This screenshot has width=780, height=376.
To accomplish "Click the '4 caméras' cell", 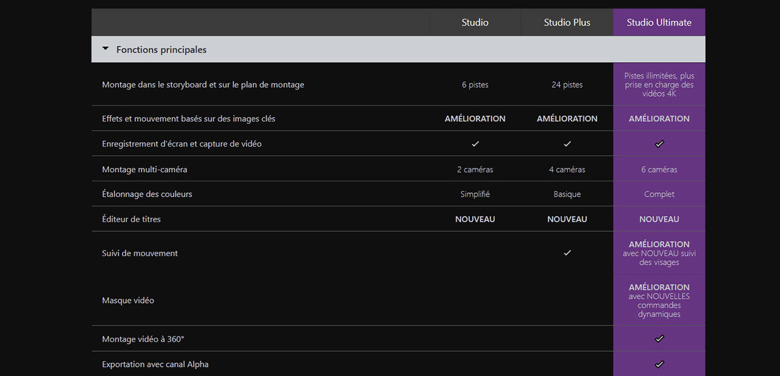I will tap(567, 169).
